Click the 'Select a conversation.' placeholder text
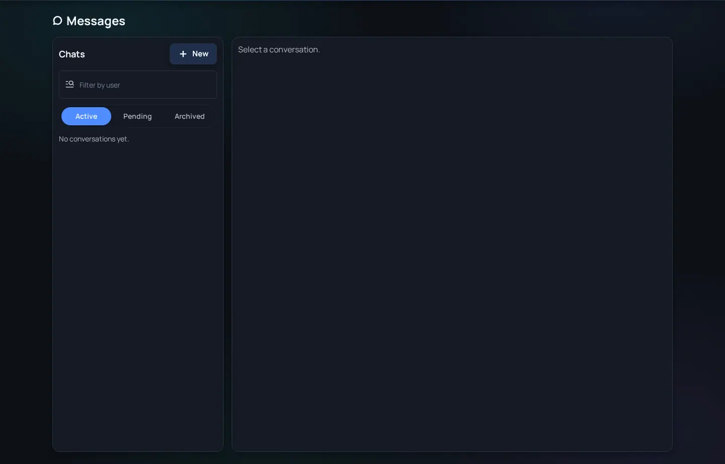725x464 pixels. [279, 49]
